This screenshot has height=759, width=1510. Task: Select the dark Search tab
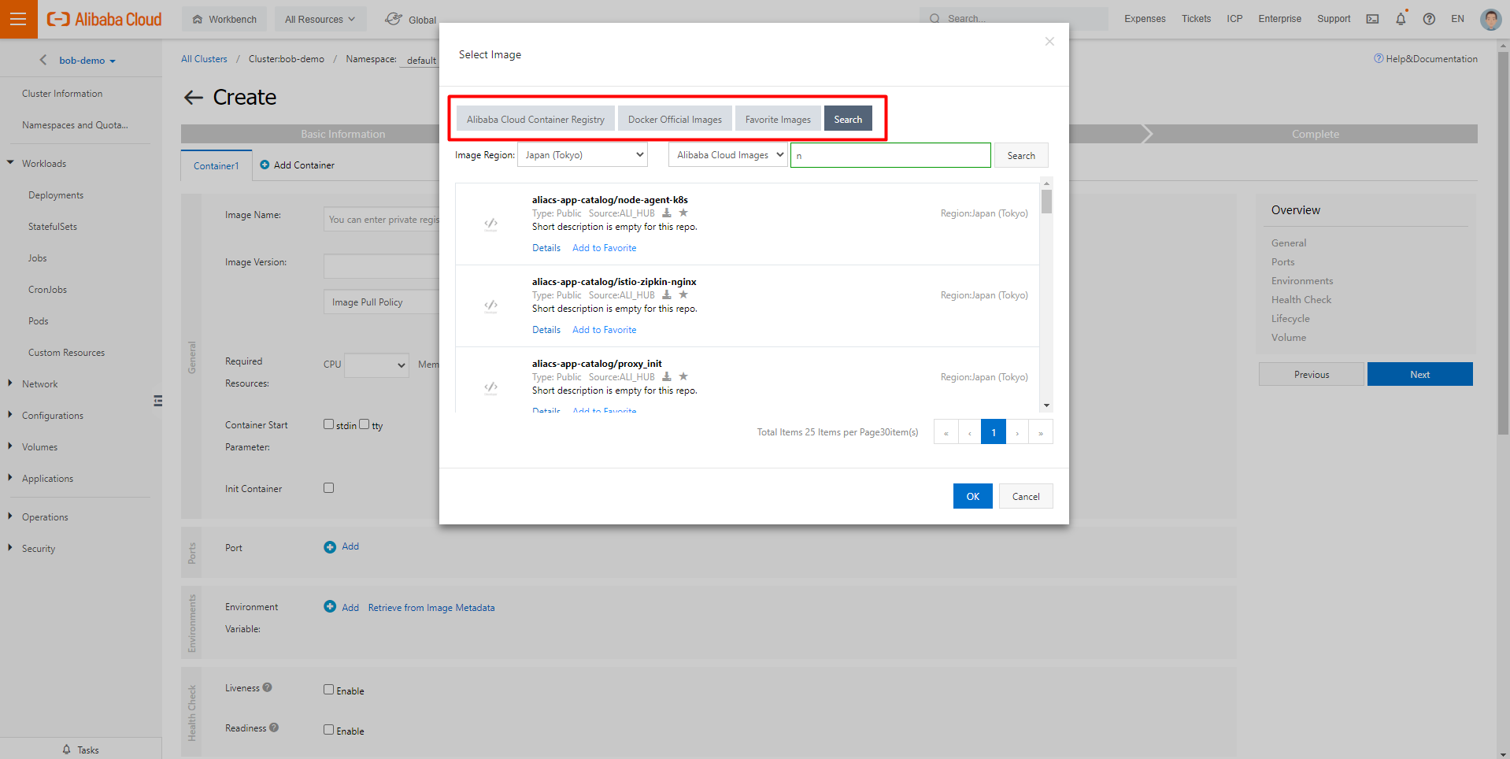[848, 119]
